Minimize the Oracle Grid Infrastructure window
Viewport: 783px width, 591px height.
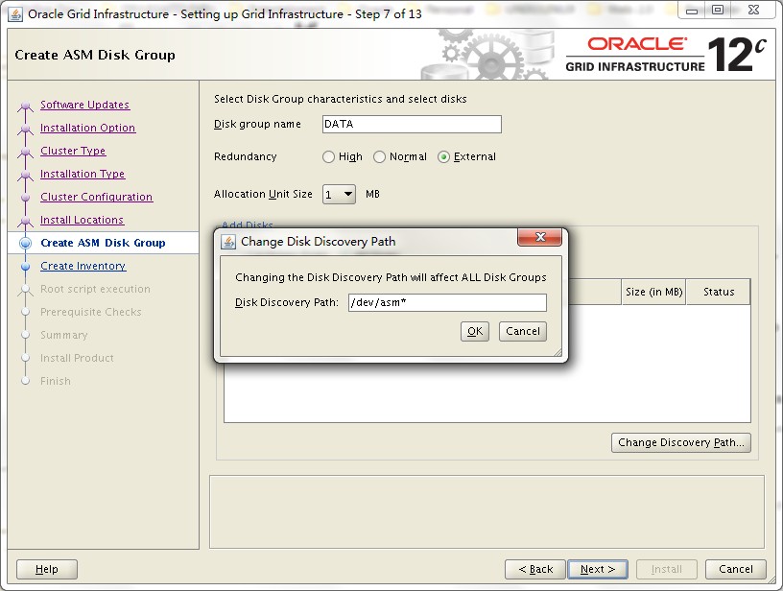pos(692,10)
